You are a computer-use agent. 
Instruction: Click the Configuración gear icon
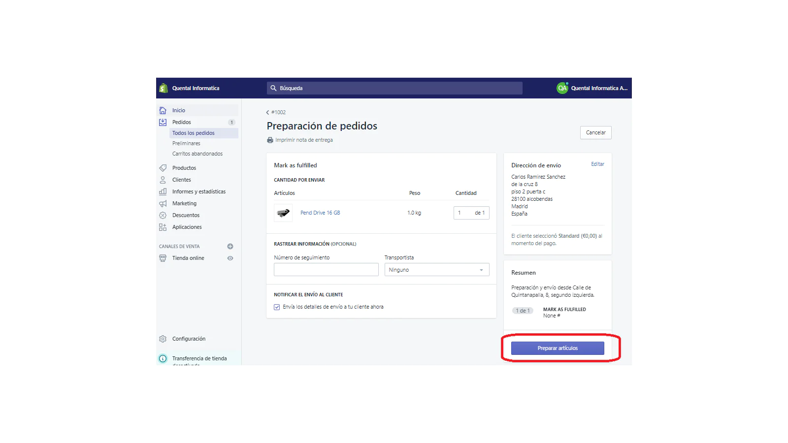pyautogui.click(x=163, y=339)
